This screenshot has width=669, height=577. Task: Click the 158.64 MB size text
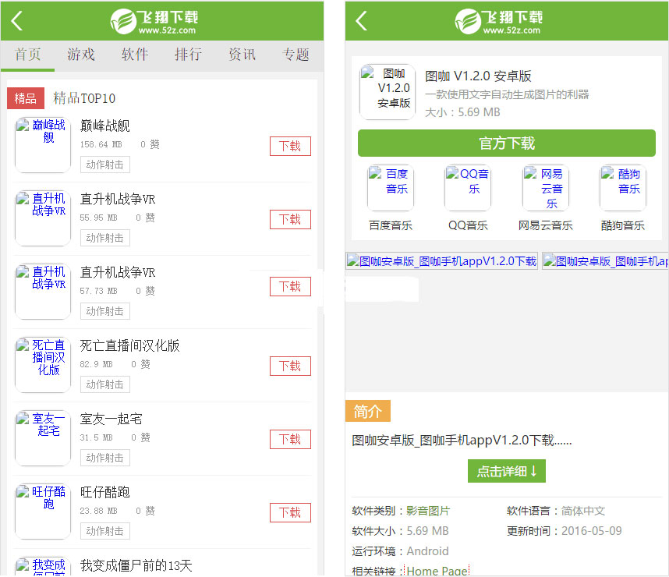pos(101,145)
